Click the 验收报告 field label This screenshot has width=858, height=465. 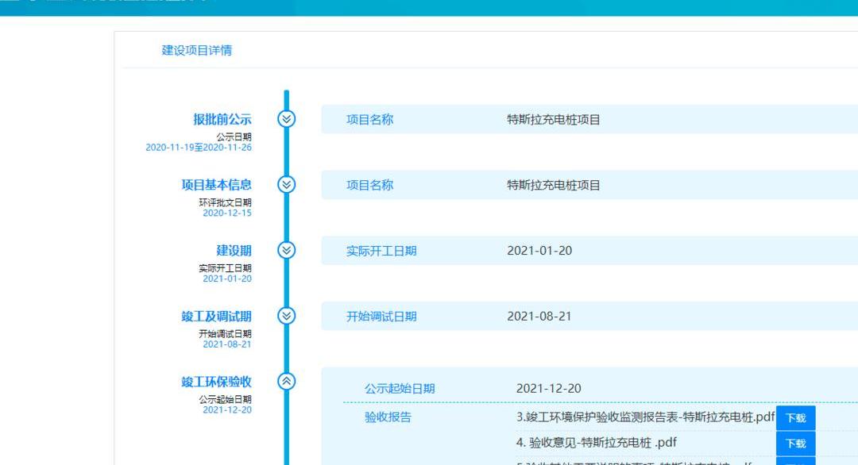click(x=388, y=417)
